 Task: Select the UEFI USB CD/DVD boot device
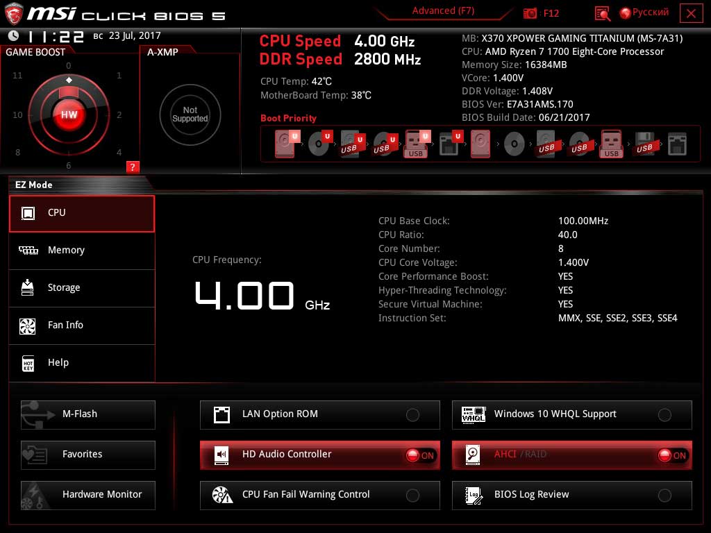tap(385, 144)
